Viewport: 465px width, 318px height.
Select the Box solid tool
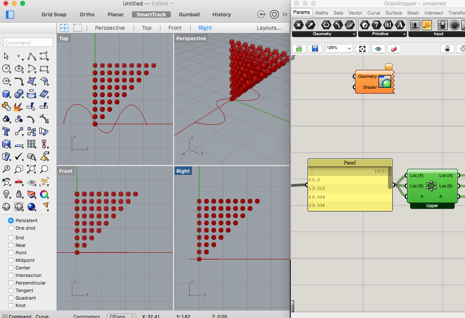(6, 94)
